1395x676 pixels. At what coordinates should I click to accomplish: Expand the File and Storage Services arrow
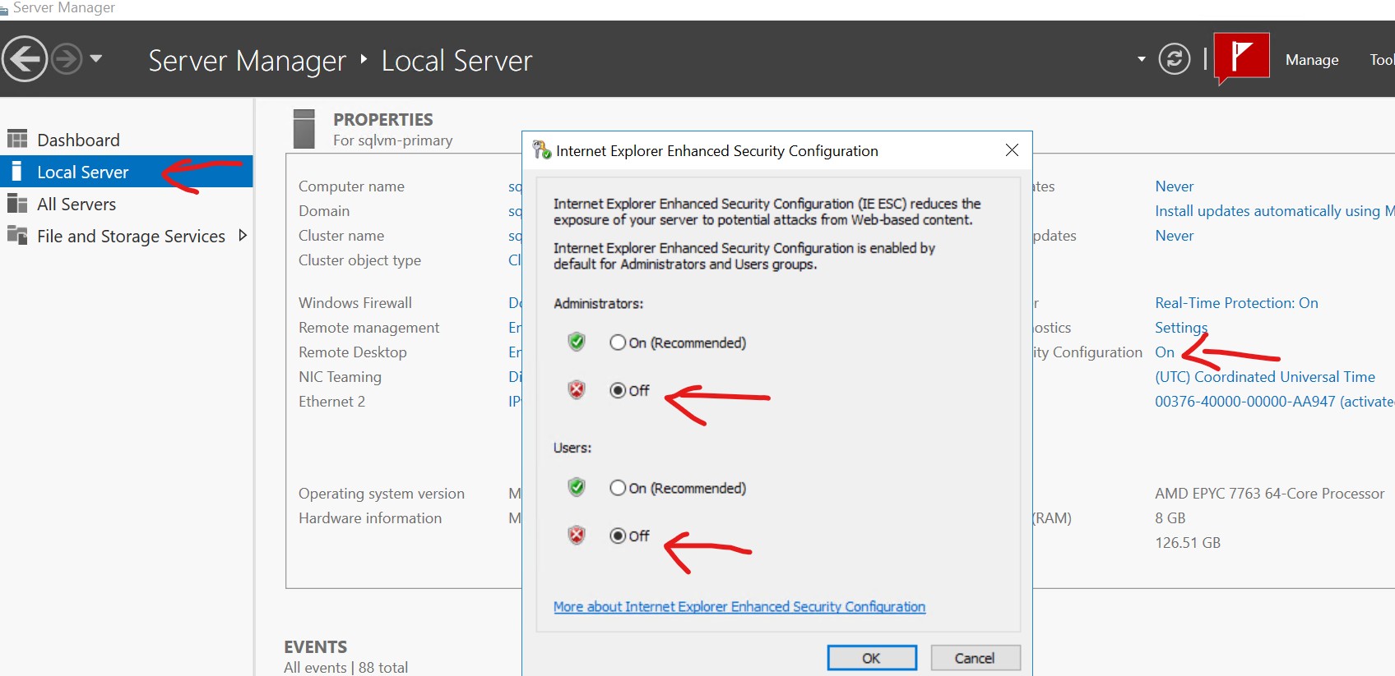tap(243, 235)
